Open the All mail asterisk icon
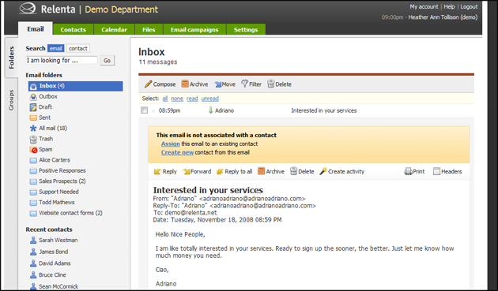This screenshot has width=498, height=291. pyautogui.click(x=33, y=129)
